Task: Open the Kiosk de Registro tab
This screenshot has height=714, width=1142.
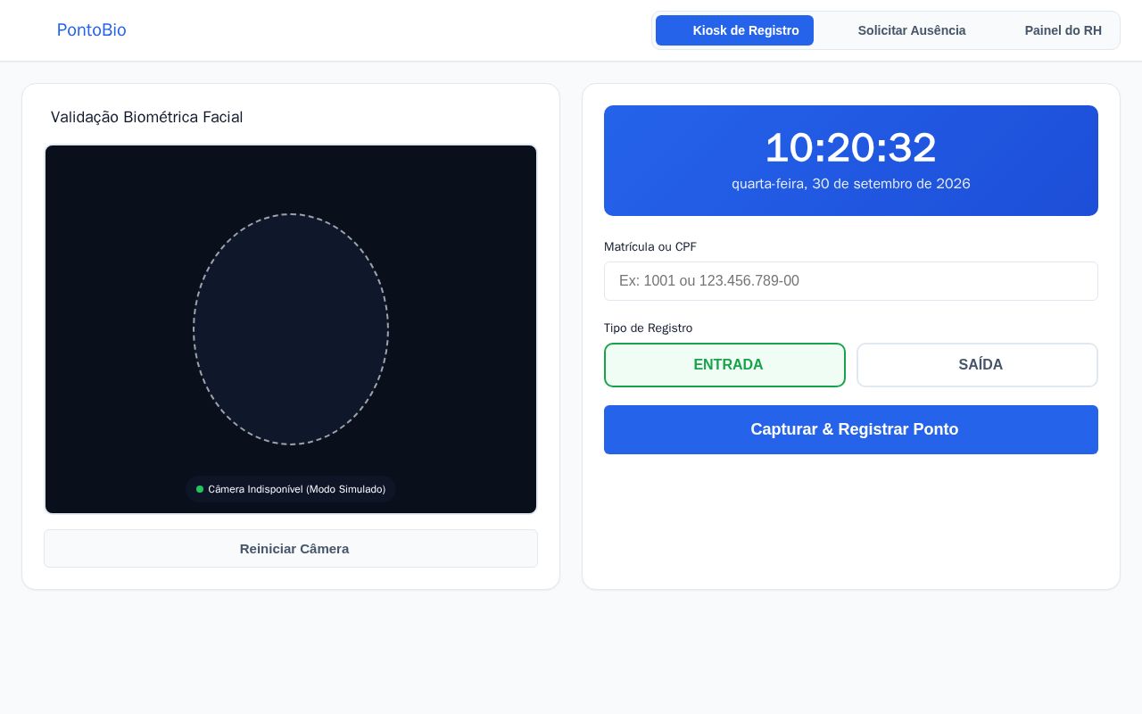Action: [734, 30]
